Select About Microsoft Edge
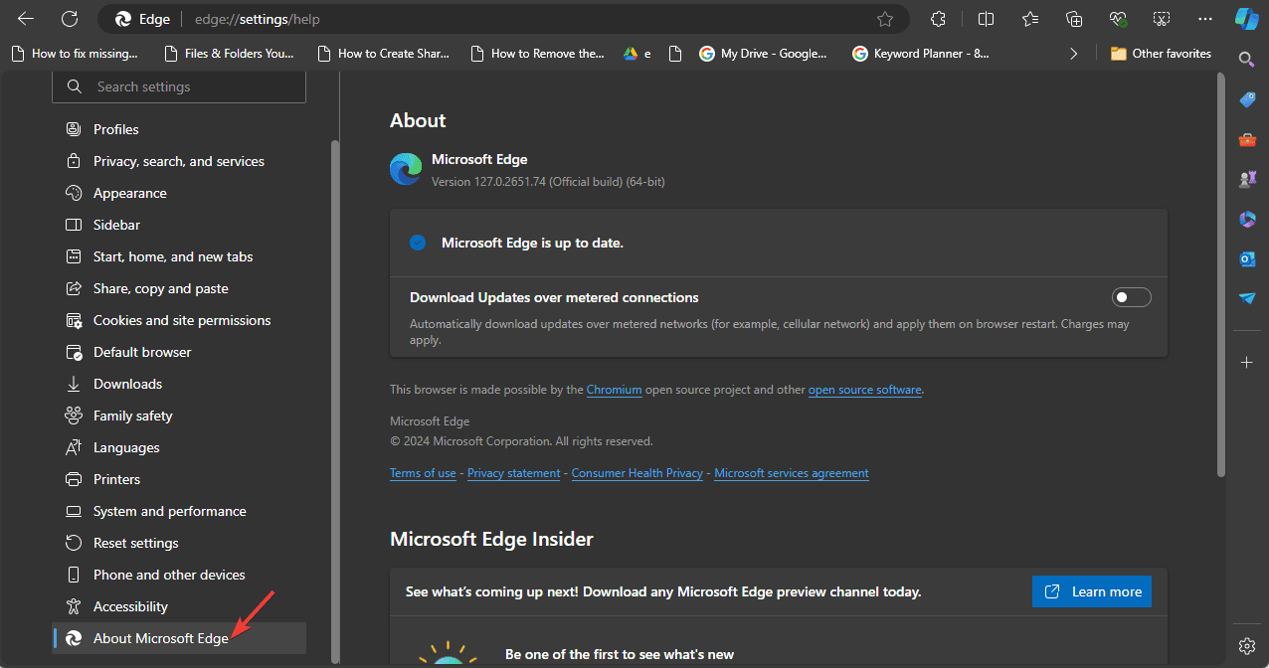 (x=179, y=638)
